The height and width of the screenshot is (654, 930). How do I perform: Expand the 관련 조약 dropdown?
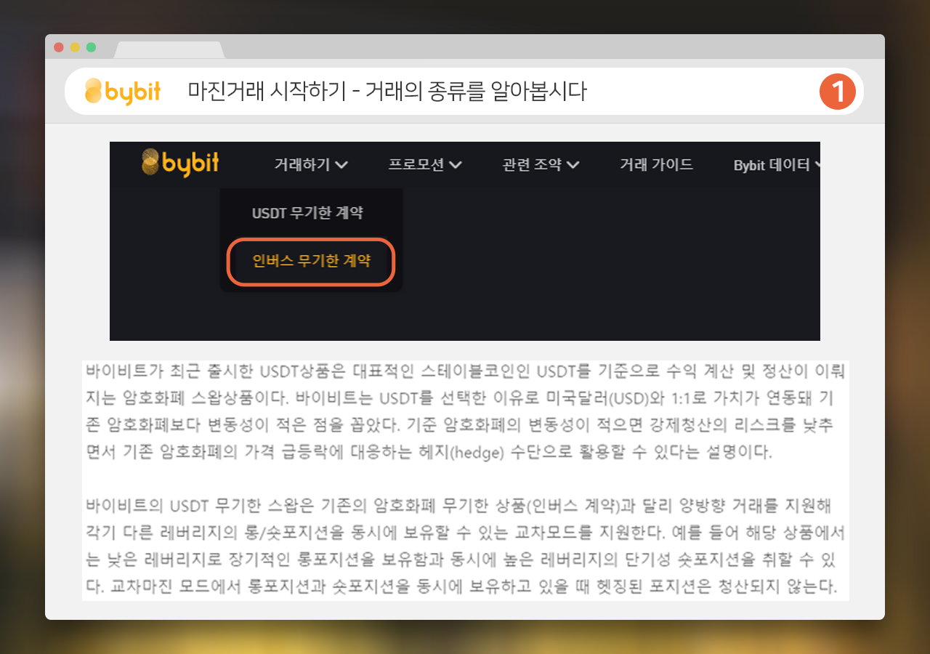coord(541,165)
